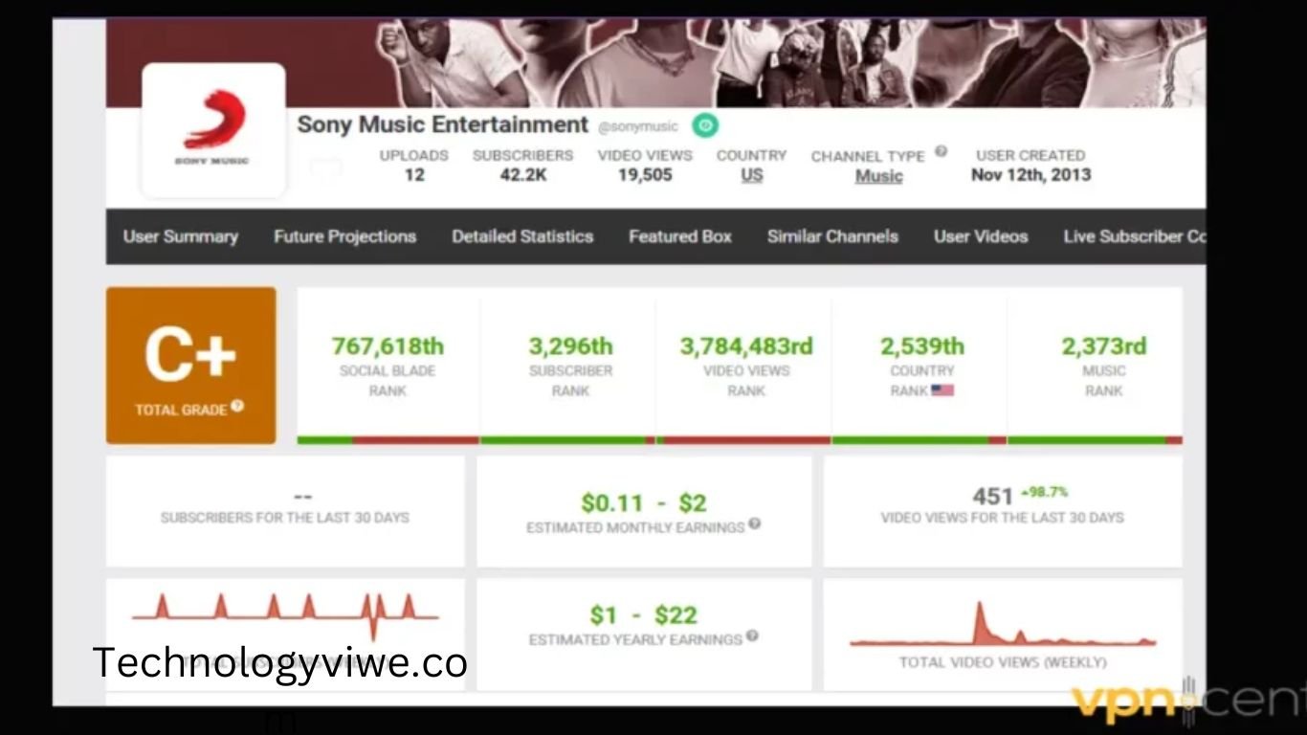Click the weekly subscribers sparkline chart
Screen dimensions: 1307x735
pos(285,615)
